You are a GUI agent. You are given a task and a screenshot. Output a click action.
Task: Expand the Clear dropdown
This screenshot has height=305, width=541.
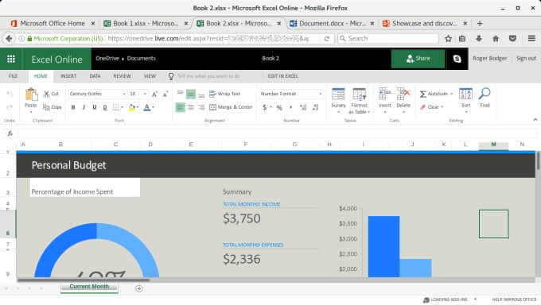click(x=442, y=107)
